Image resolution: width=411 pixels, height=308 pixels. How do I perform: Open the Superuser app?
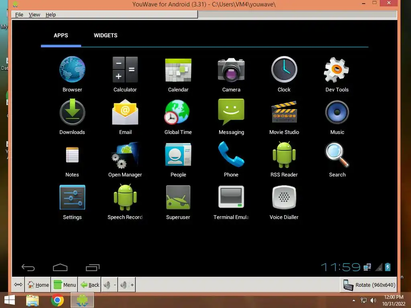[x=178, y=202]
